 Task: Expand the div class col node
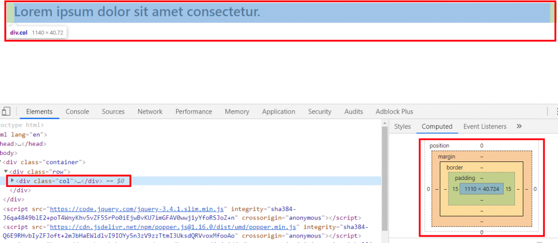[13, 180]
